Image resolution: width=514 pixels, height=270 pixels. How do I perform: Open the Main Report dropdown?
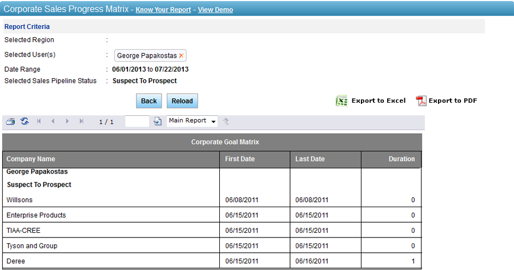pyautogui.click(x=192, y=121)
